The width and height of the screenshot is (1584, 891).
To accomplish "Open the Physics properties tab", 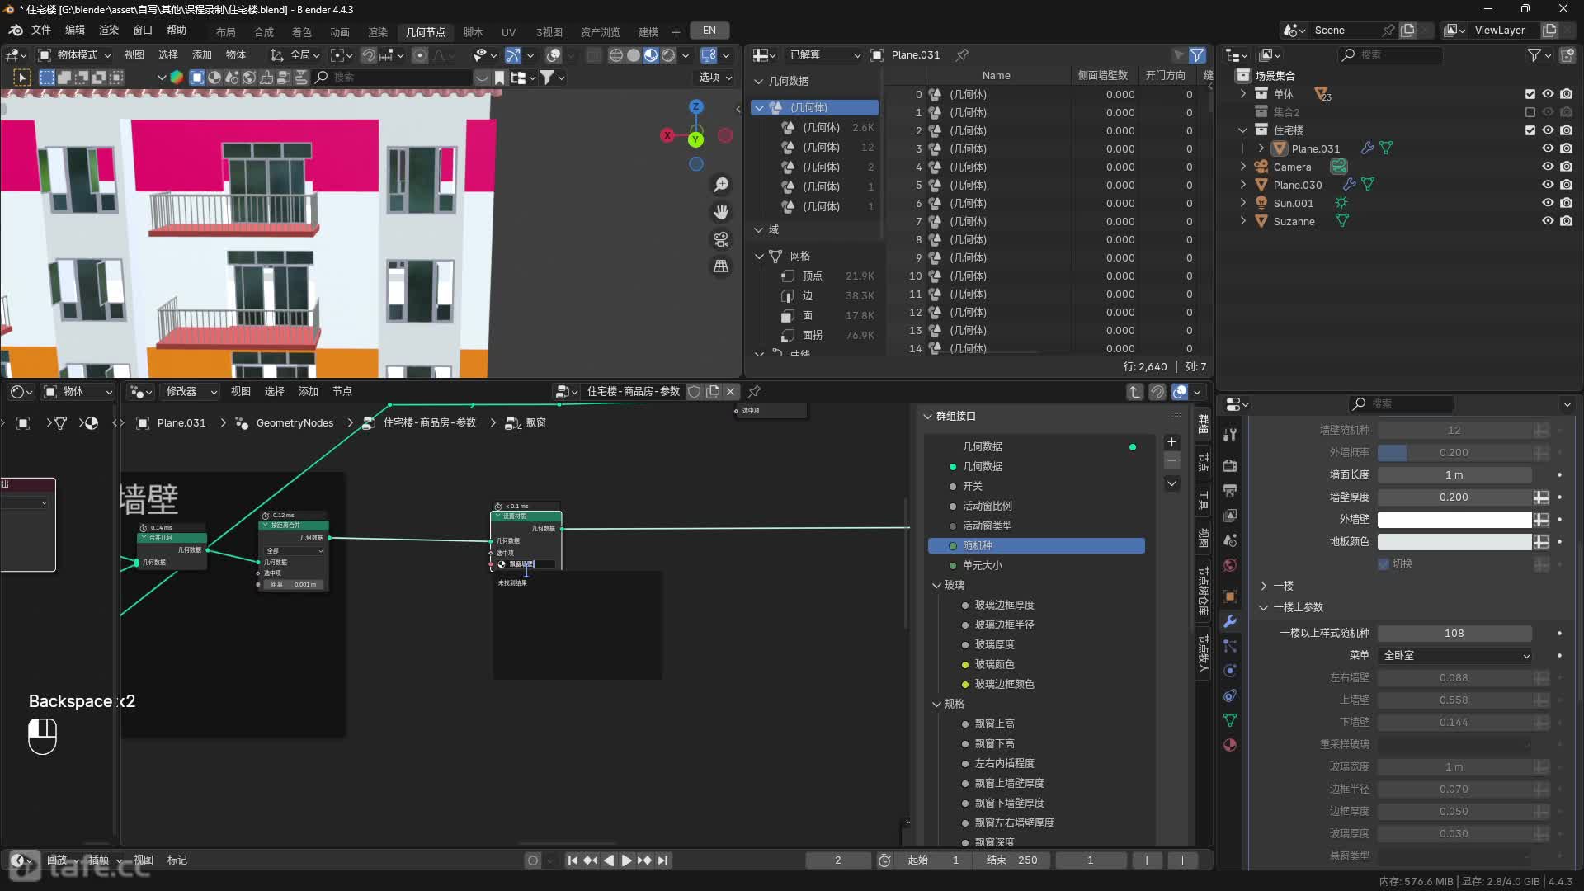I will [1230, 671].
